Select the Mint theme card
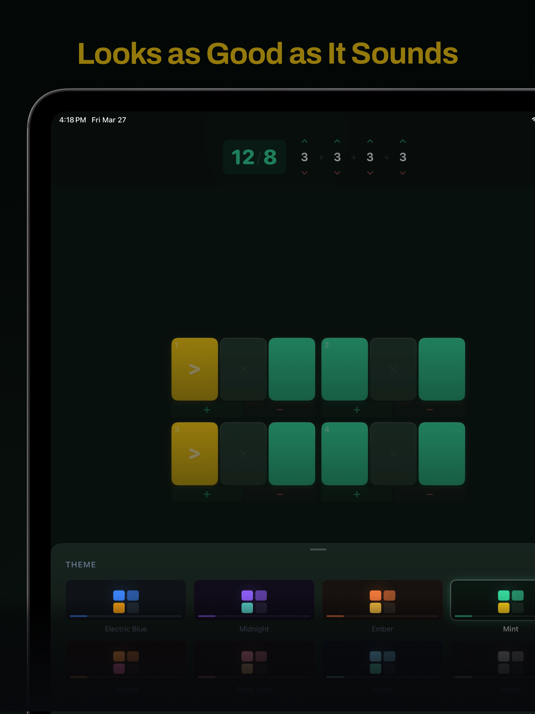The height and width of the screenshot is (714, 535). (493, 600)
